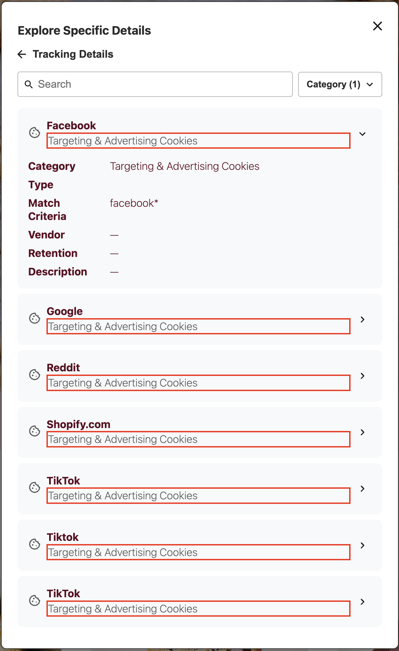Click the cookie icon next to Shopify.com
Image resolution: width=399 pixels, height=651 pixels.
pyautogui.click(x=35, y=432)
